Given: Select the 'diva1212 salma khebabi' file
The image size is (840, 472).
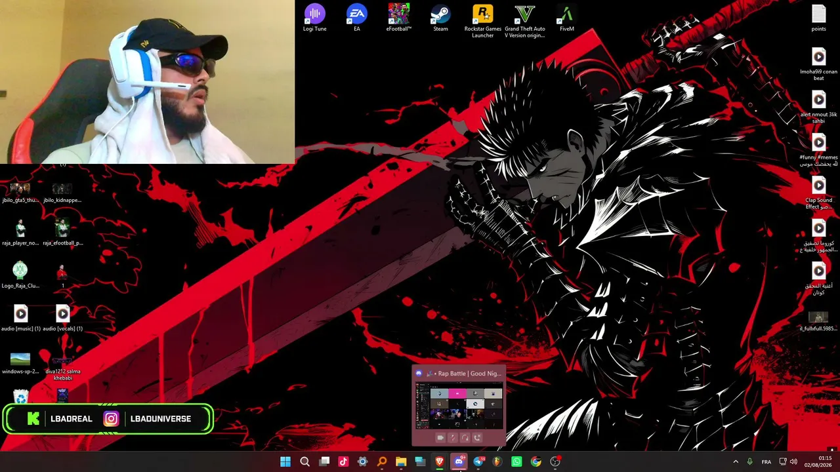Looking at the screenshot, I should [62, 368].
